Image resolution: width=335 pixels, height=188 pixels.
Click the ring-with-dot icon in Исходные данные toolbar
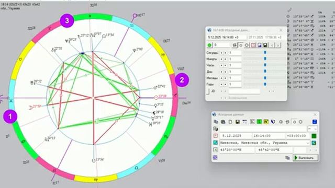(x=281, y=122)
